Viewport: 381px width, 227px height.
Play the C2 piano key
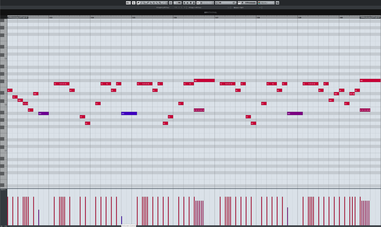pyautogui.click(x=3, y=105)
